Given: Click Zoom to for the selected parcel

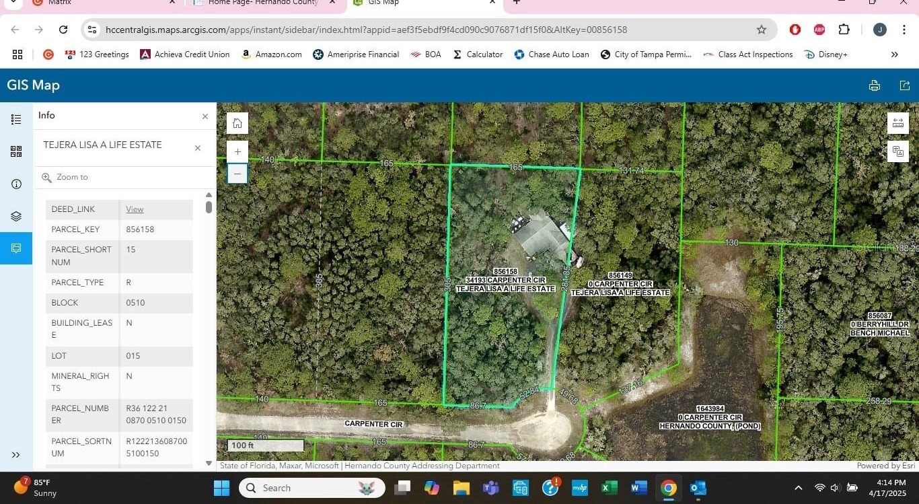Looking at the screenshot, I should 65,177.
